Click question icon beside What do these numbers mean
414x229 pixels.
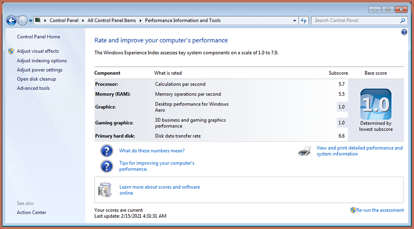(x=107, y=151)
